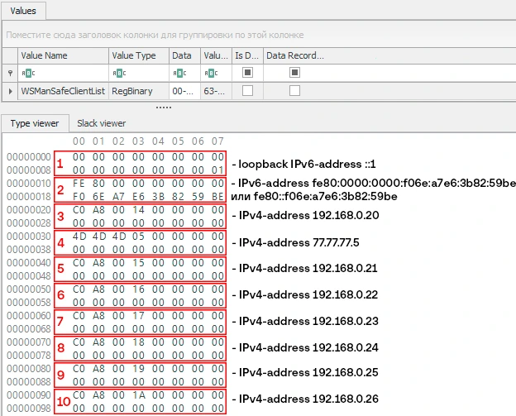Screen dimensions: 516x416
Task: Click the Value column filter condition icon
Action: (x=209, y=73)
